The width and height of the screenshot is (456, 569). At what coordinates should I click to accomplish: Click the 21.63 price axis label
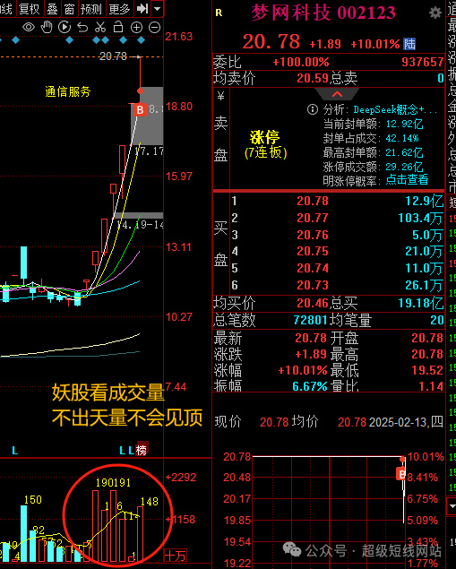tap(179, 37)
